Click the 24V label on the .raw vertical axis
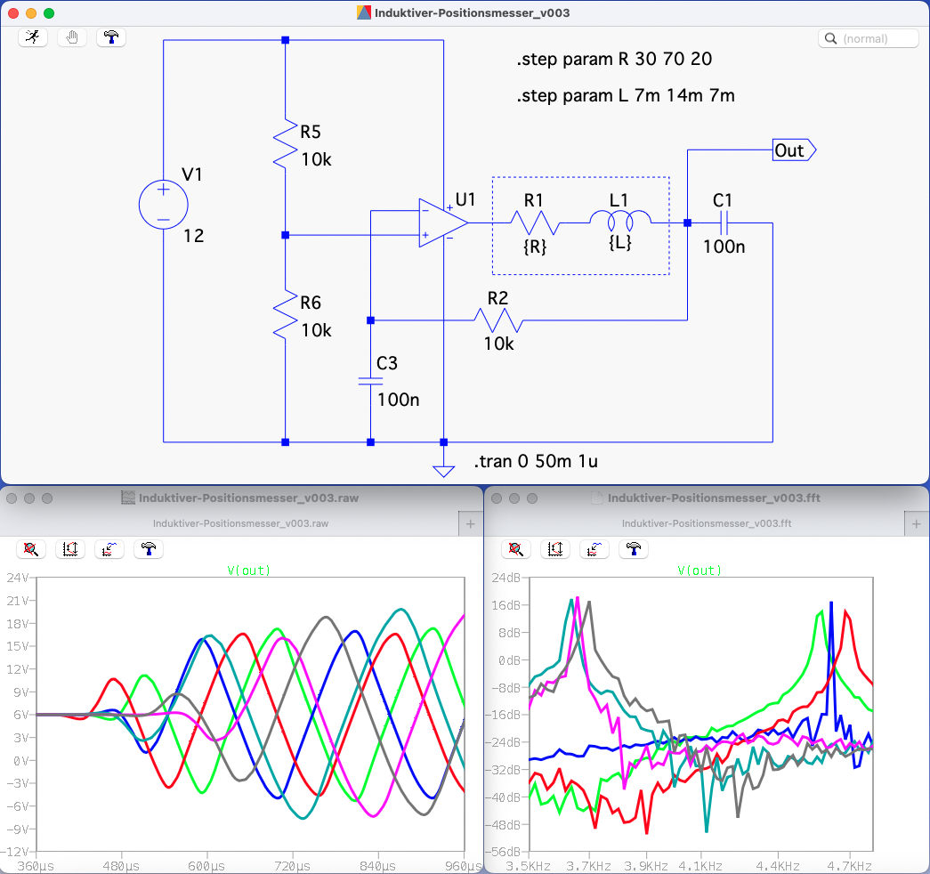The width and height of the screenshot is (930, 874). 17,578
